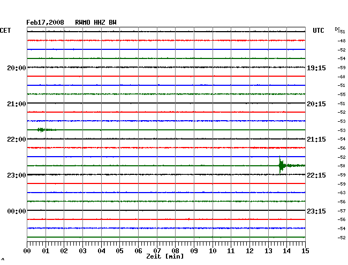Click minute tick label 13
Screen dimensions: 348x265
pos(268,251)
